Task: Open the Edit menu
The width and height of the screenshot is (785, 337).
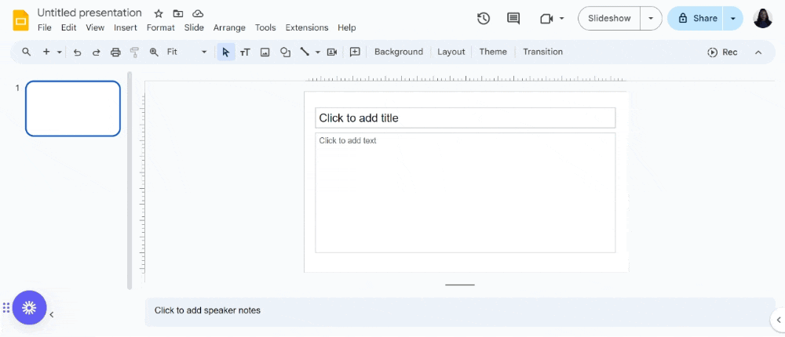Action: tap(68, 27)
